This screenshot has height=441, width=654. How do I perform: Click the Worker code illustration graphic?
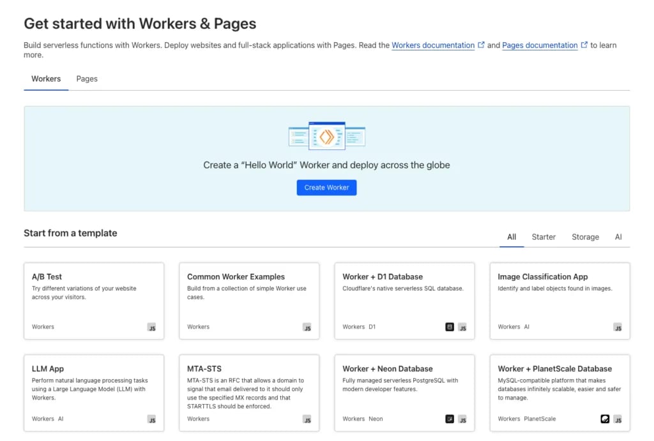point(326,136)
